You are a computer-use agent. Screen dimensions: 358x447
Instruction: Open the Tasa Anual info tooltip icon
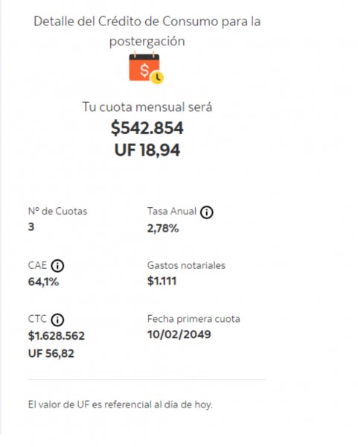206,212
